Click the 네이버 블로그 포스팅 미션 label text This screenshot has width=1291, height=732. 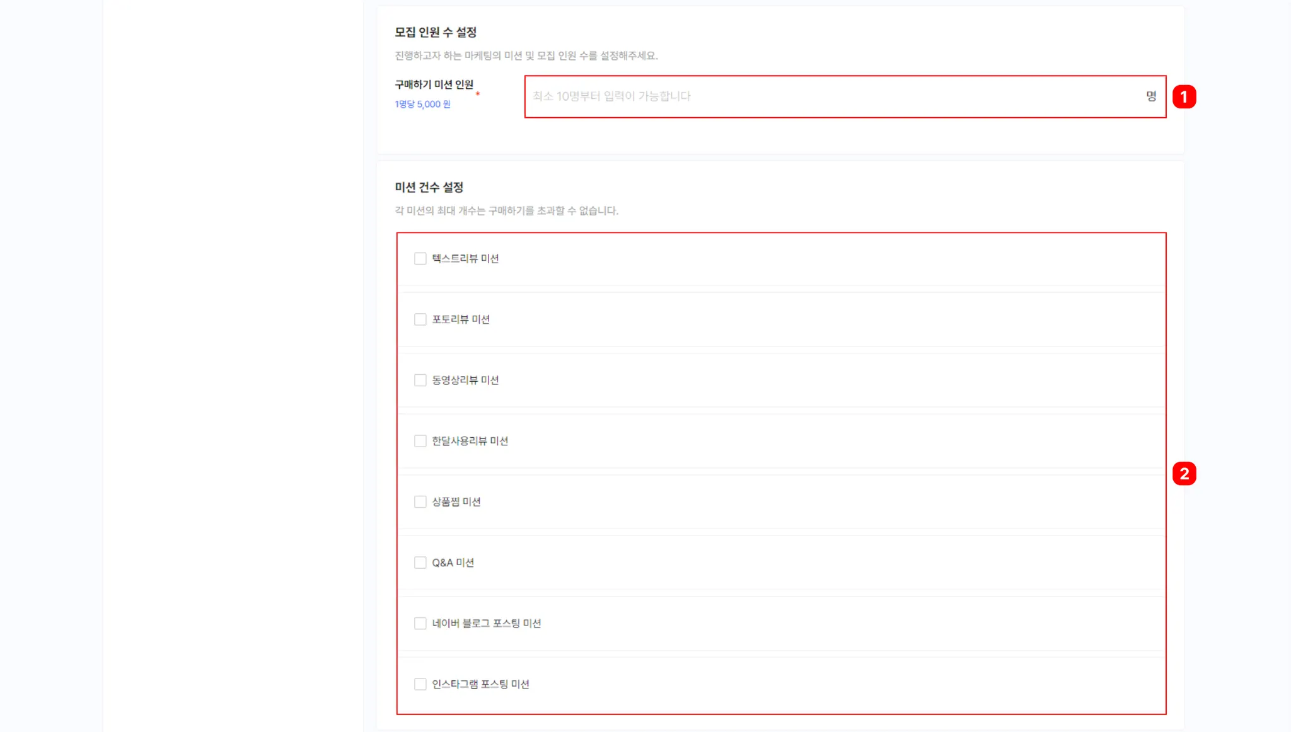(x=486, y=623)
